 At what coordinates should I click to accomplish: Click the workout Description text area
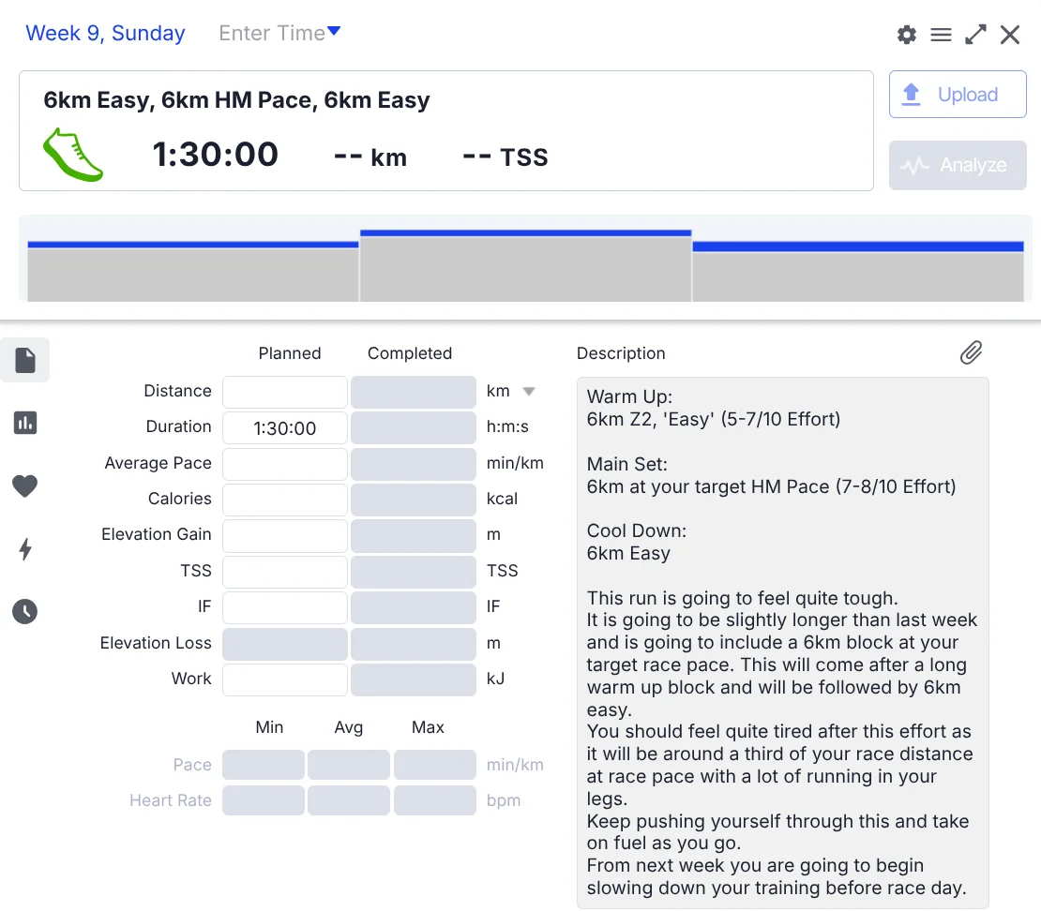click(x=782, y=642)
